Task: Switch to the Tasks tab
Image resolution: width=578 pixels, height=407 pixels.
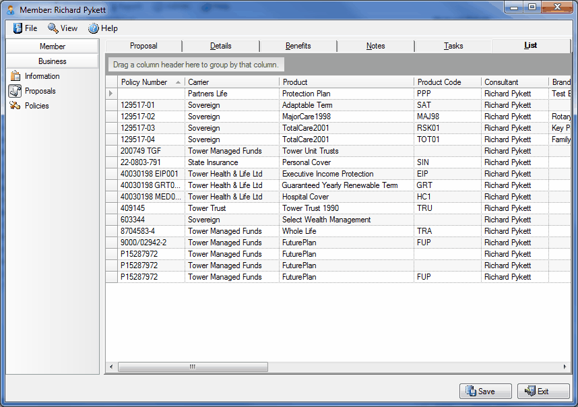Action: (453, 46)
